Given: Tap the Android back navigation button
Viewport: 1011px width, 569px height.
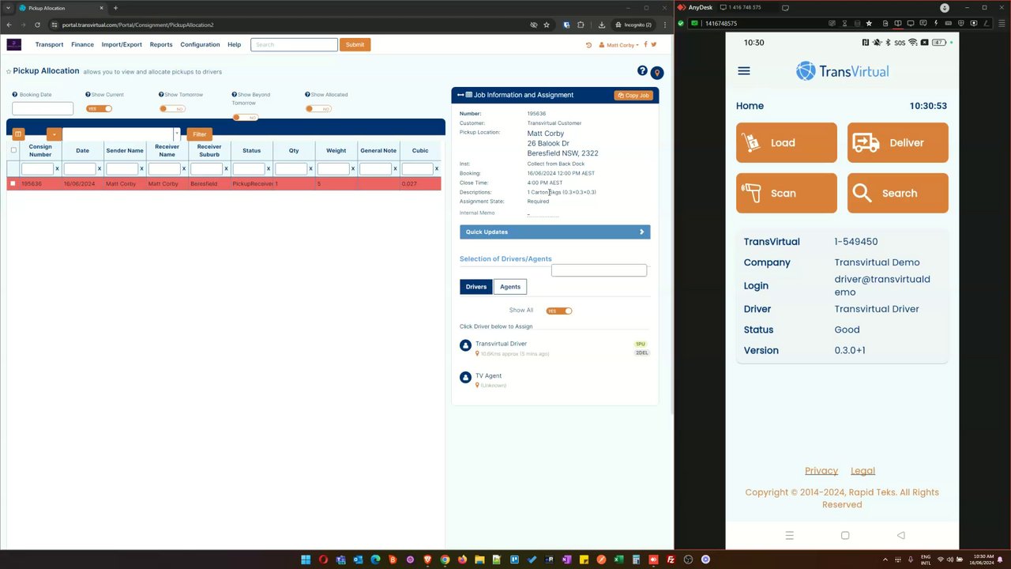Looking at the screenshot, I should point(900,535).
